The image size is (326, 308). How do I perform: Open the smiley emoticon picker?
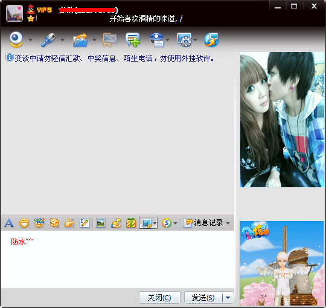(x=24, y=223)
